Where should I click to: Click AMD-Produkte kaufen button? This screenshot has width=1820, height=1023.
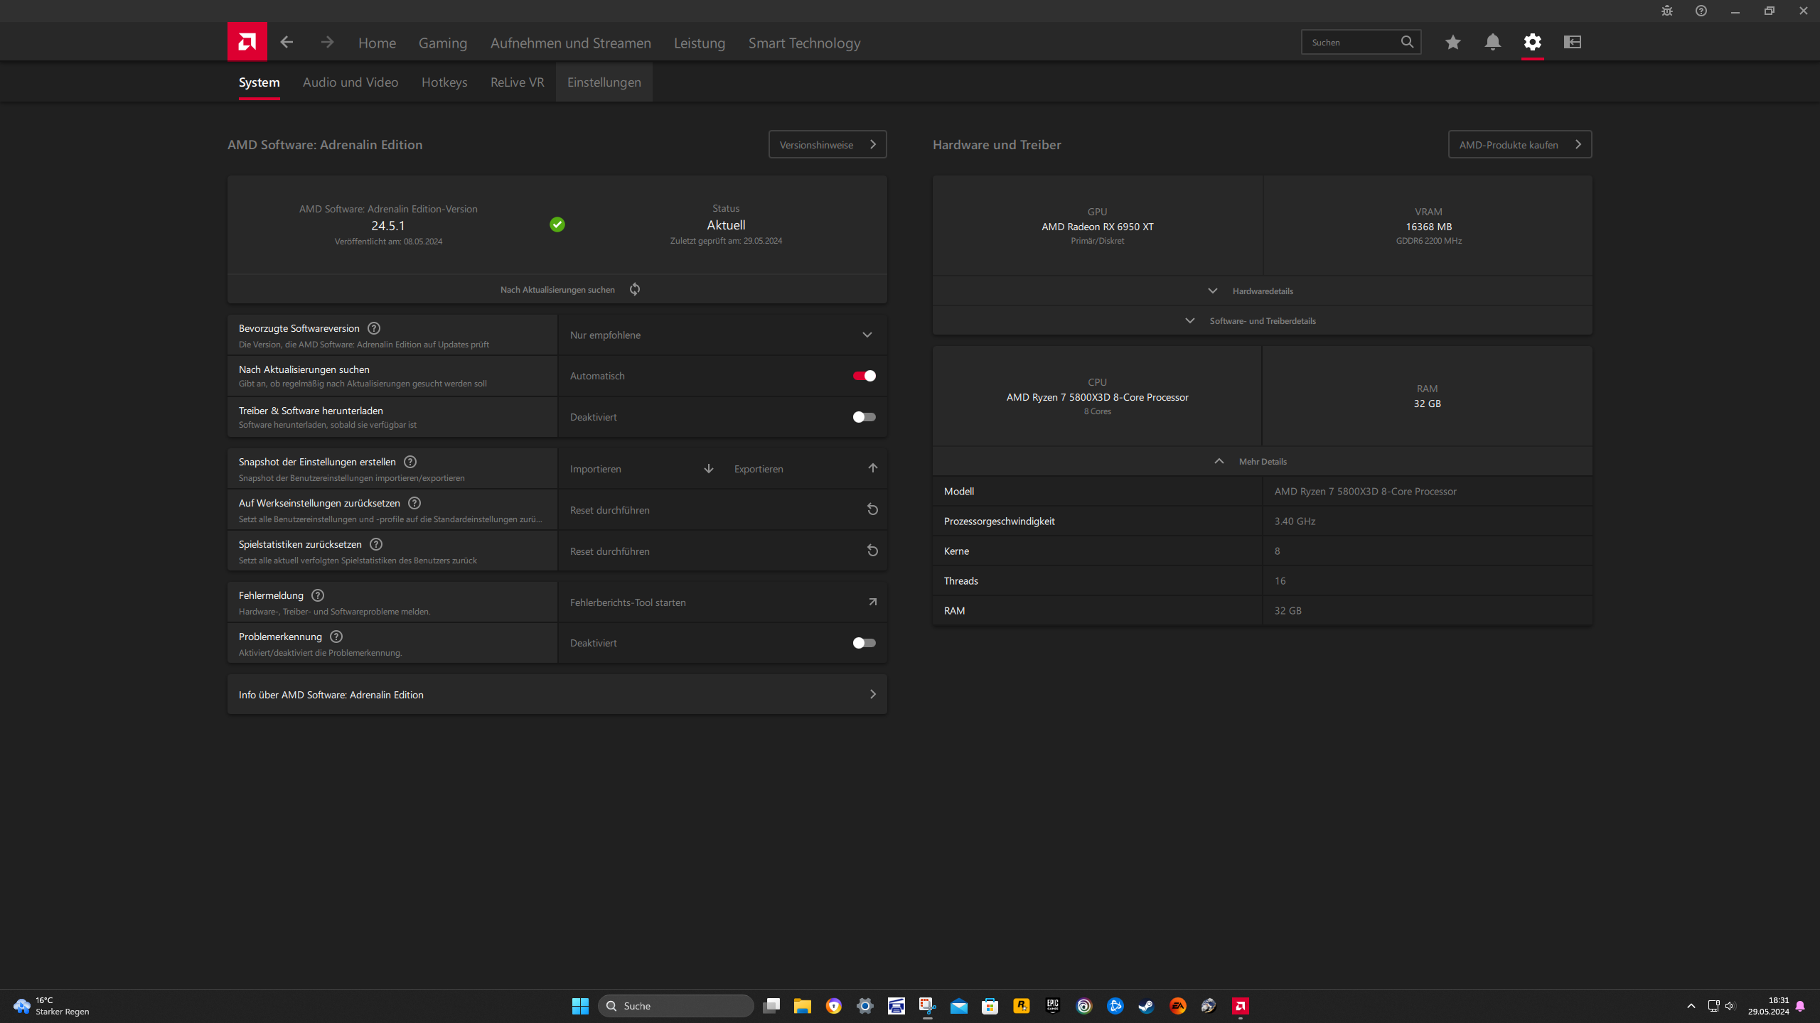[x=1519, y=144]
